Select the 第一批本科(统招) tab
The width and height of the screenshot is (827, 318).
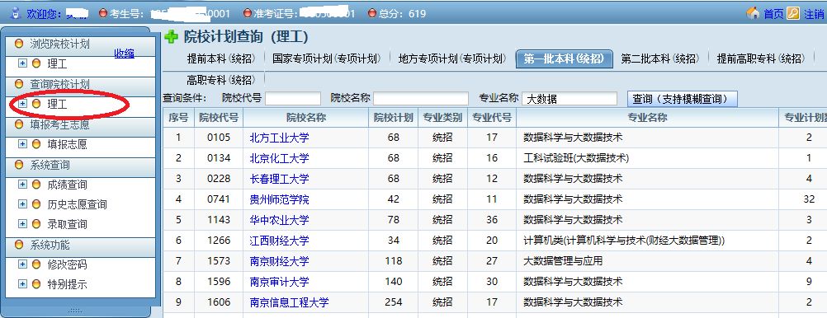pos(564,59)
